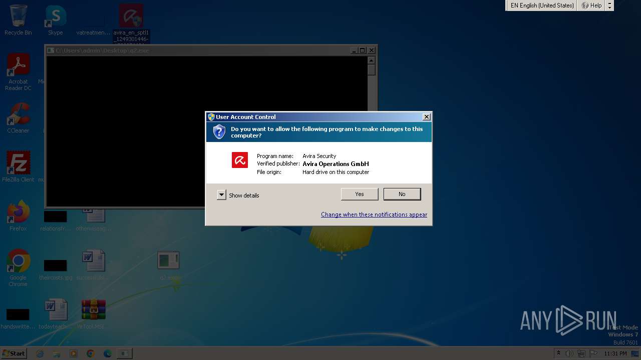
Task: Click the volume speaker tray icon
Action: (569, 353)
